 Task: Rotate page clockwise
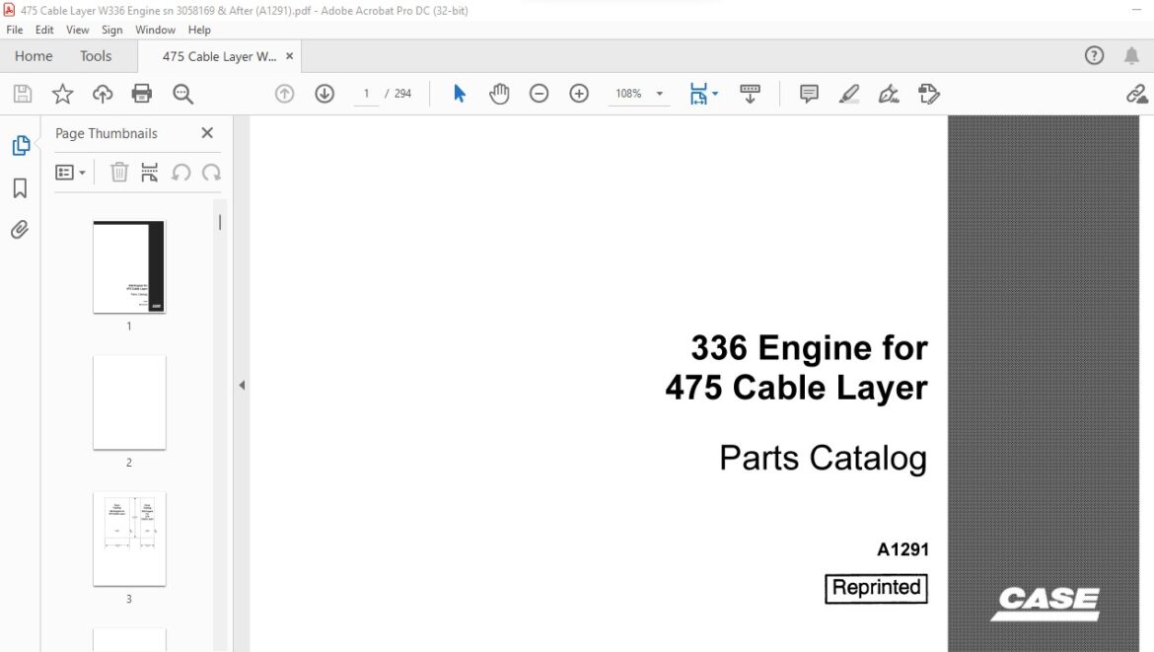(x=211, y=173)
